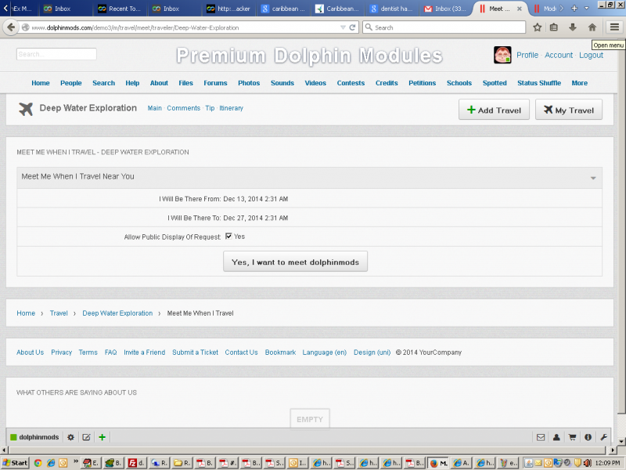
Task: Open the Design (uni) selector
Action: click(372, 352)
